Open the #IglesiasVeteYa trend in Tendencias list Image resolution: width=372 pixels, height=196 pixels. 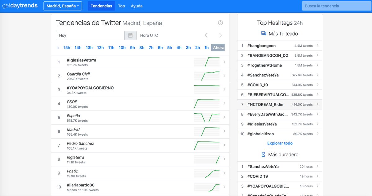(82, 60)
